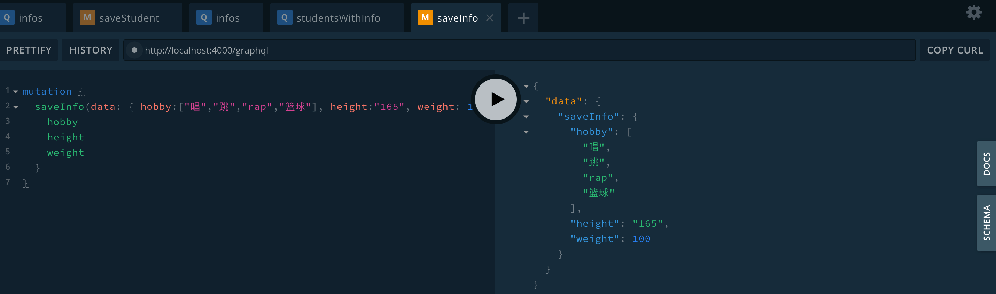Open the second infos tab
The width and height of the screenshot is (996, 294).
pyautogui.click(x=226, y=18)
